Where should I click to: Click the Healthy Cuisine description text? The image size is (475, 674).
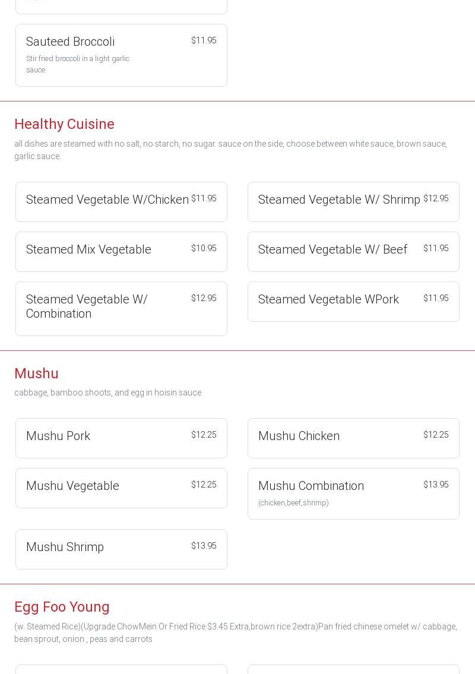click(x=230, y=150)
